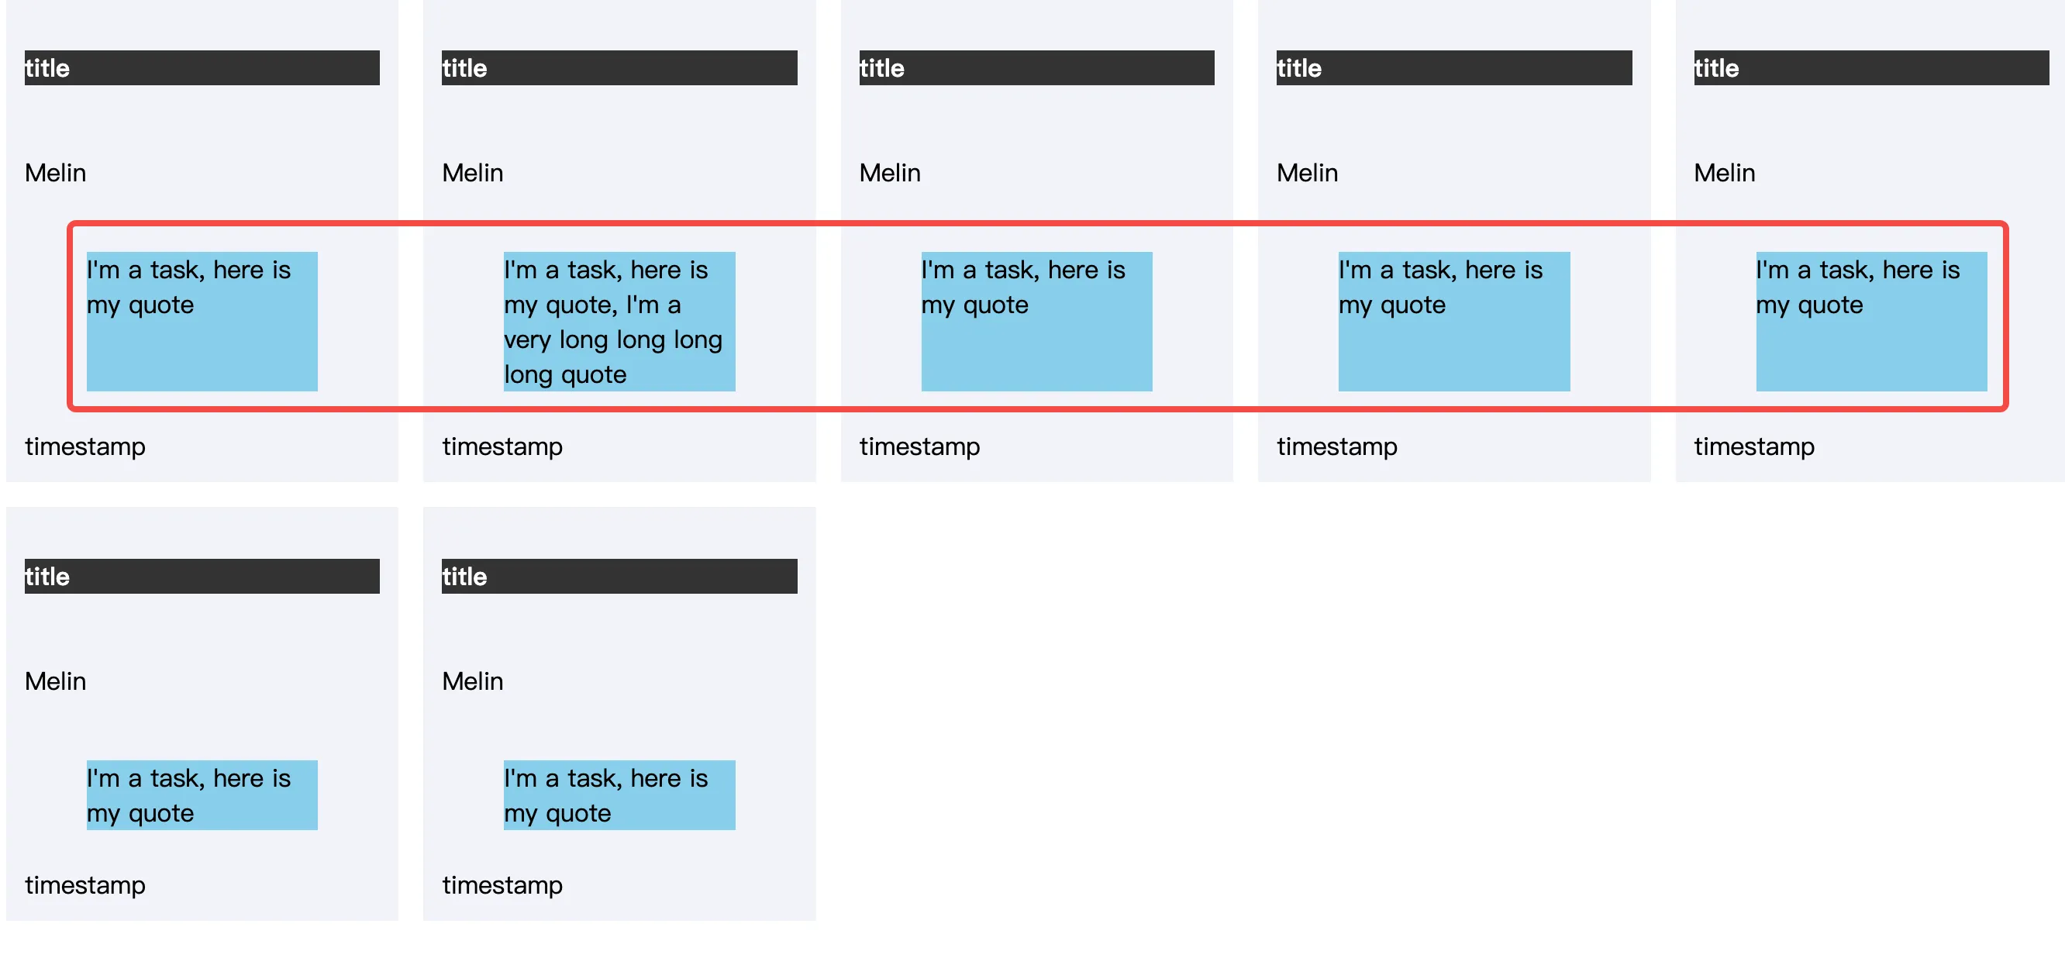Click 'Melin' in the third top-row card
Image resolution: width=2065 pixels, height=958 pixels.
coord(890,173)
